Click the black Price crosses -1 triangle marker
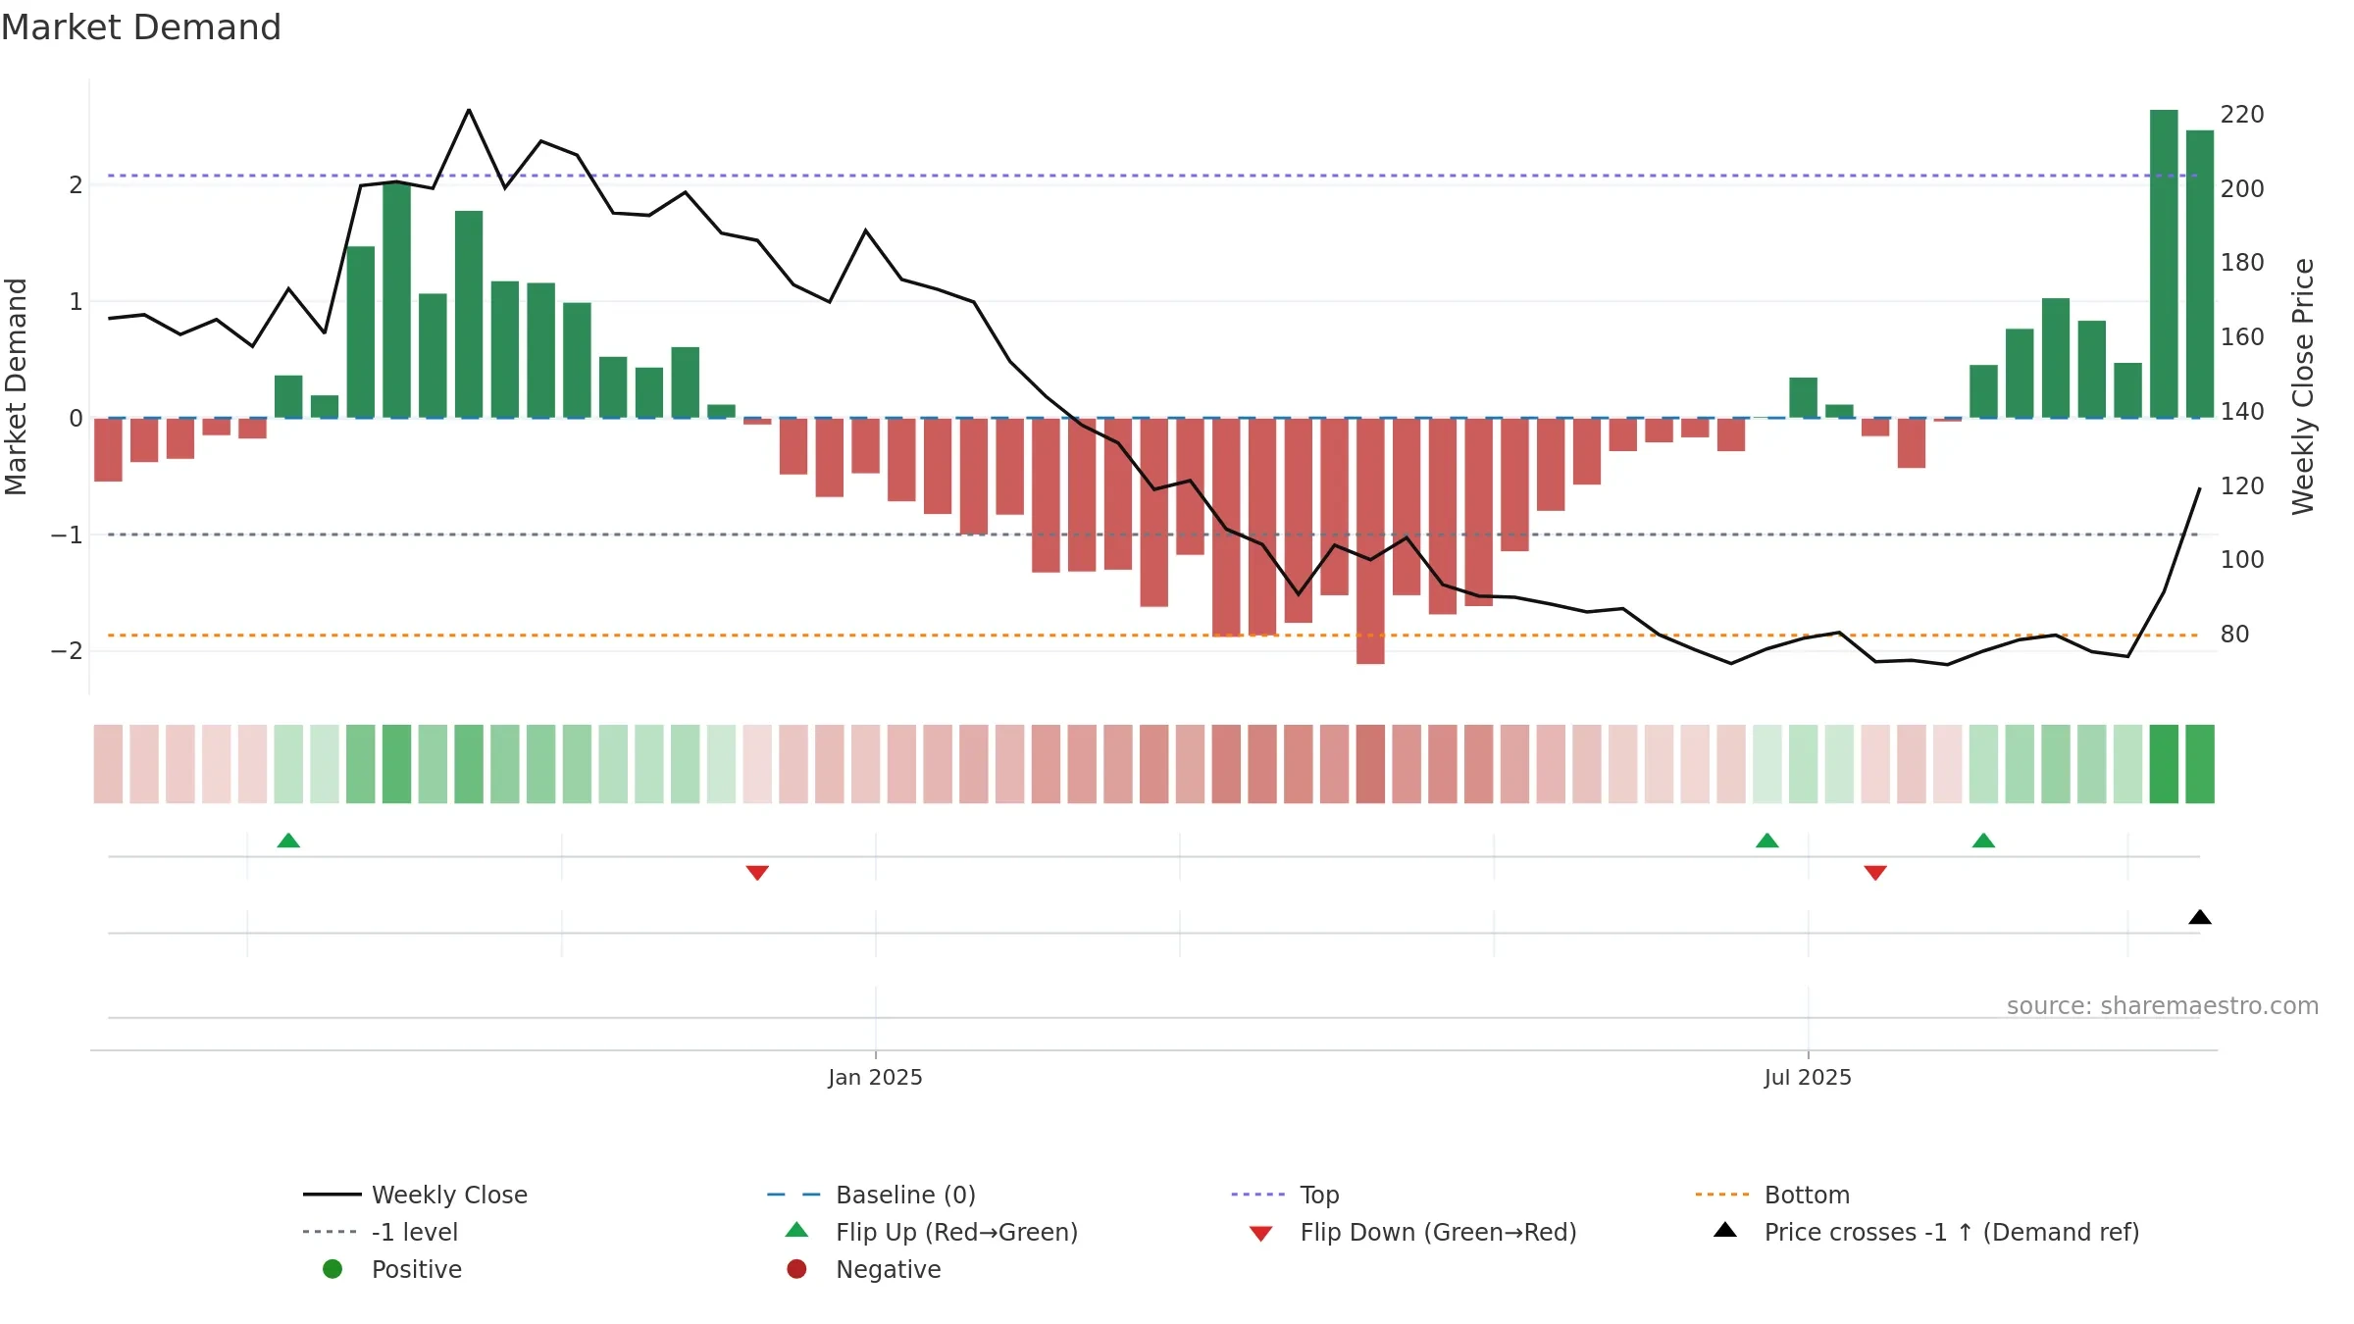The height and width of the screenshot is (1324, 2354). (2200, 917)
